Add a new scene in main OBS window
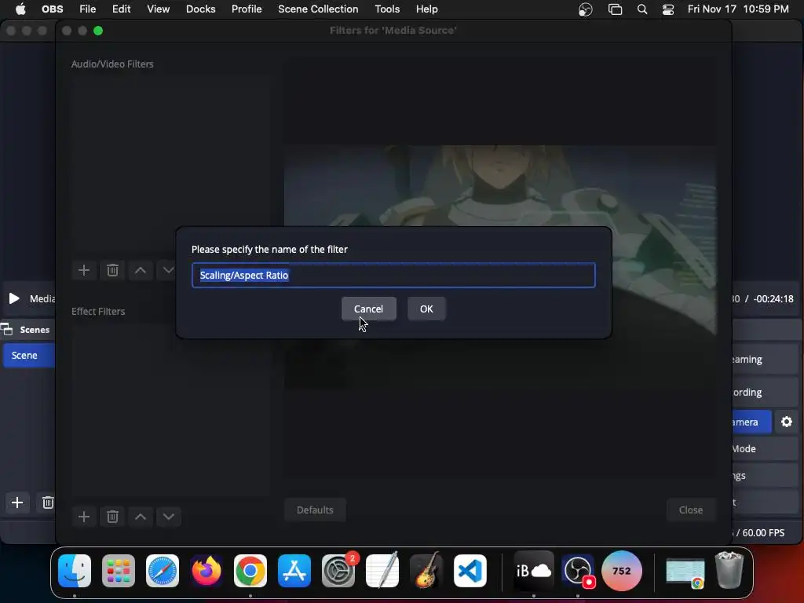 [17, 502]
